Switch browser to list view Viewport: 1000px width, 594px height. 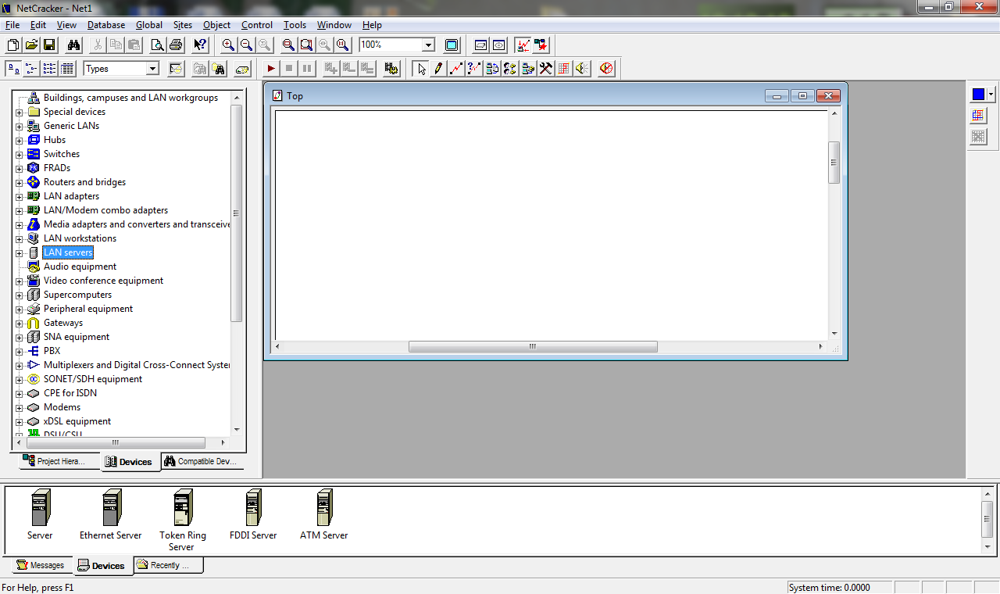click(49, 69)
